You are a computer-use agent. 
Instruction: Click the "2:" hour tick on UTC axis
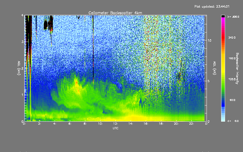pyautogui.click(x=40, y=124)
